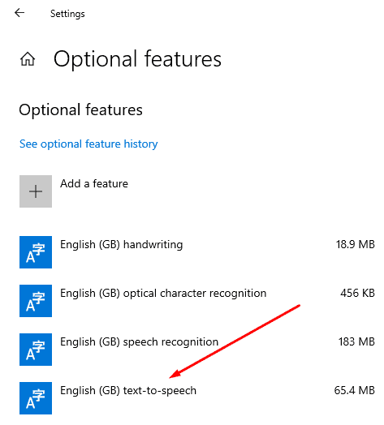Click the Settings window title text
The height and width of the screenshot is (425, 384).
click(67, 14)
